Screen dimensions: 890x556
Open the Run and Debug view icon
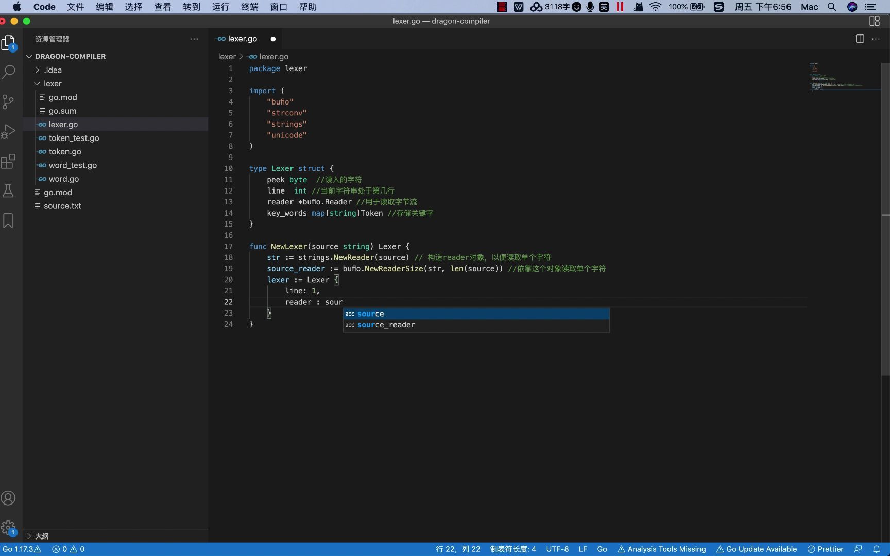pos(9,131)
